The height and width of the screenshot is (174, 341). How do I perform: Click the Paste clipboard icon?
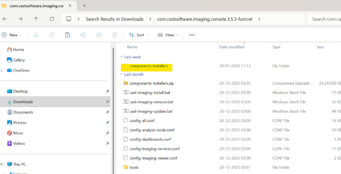pyautogui.click(x=67, y=35)
